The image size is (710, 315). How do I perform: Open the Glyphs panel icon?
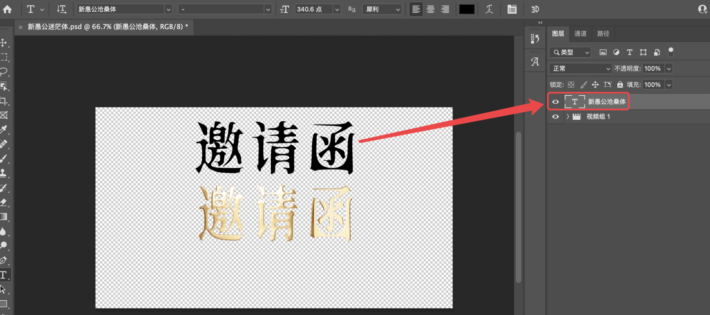click(x=535, y=62)
